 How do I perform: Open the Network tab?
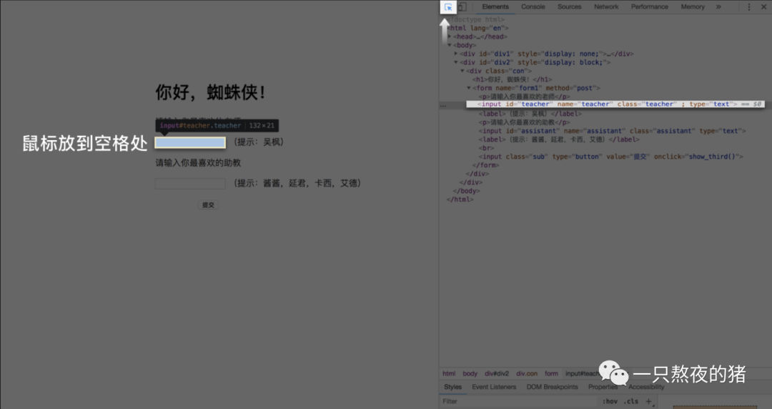[x=606, y=7]
